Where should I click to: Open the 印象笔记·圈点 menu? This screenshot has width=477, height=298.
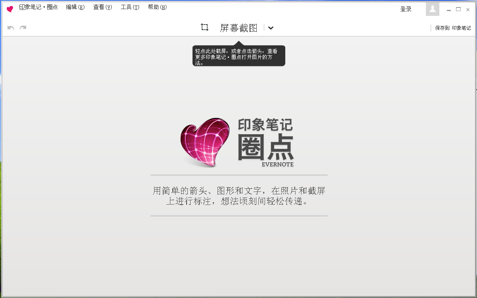tap(38, 7)
